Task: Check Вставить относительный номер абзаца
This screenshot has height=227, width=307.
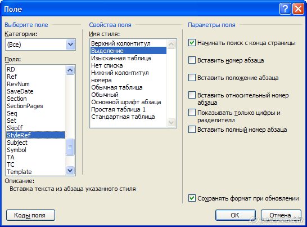Action: tap(192, 95)
